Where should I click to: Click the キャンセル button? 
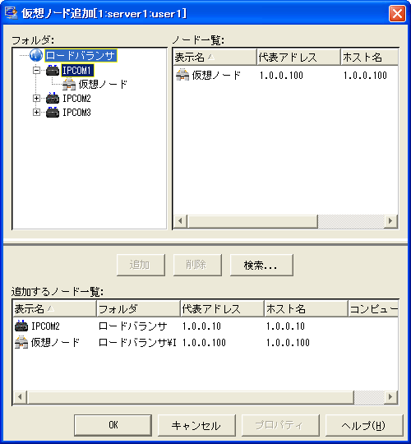196,425
